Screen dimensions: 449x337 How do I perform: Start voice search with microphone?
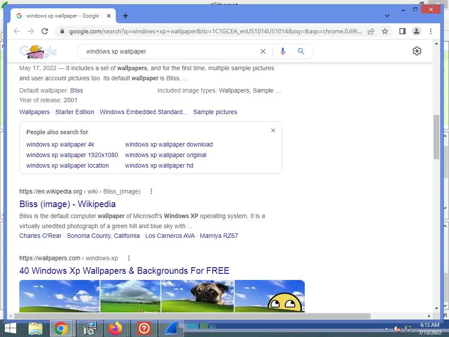click(x=283, y=51)
